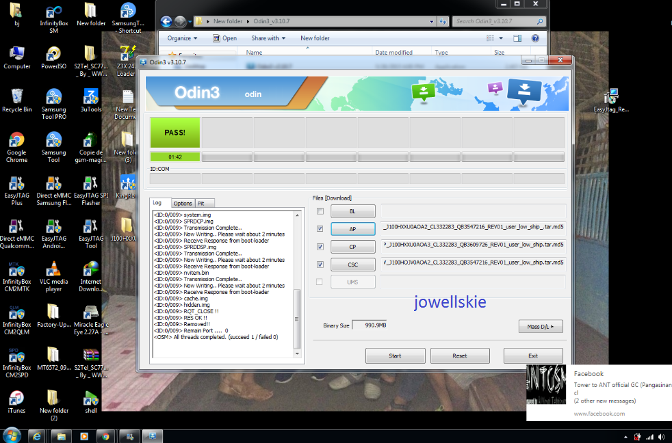Click volume icon in system tray
Screen dimensions: 672x443
pos(662,437)
